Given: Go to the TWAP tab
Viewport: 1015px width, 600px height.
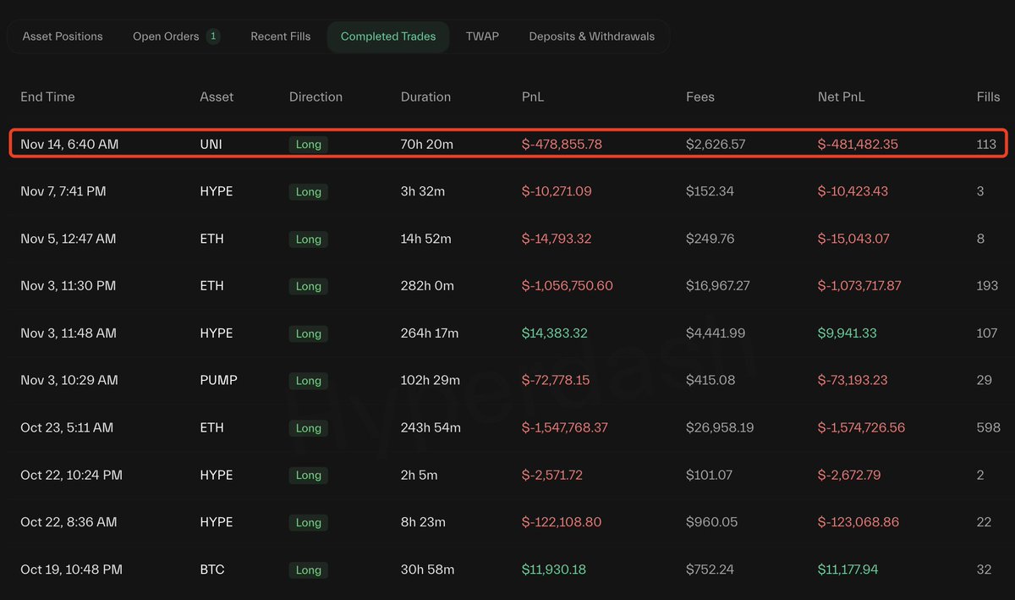Looking at the screenshot, I should coord(482,36).
